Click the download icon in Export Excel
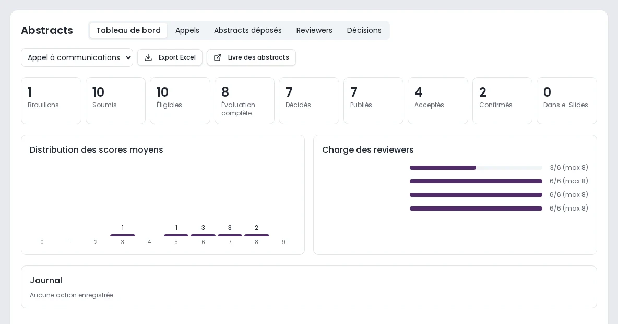This screenshot has height=324, width=618. pyautogui.click(x=148, y=57)
